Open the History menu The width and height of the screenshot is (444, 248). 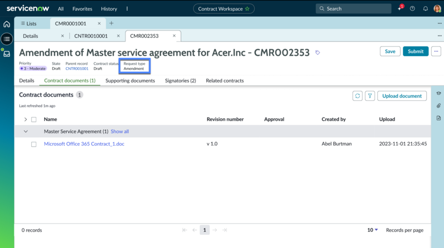pos(109,9)
